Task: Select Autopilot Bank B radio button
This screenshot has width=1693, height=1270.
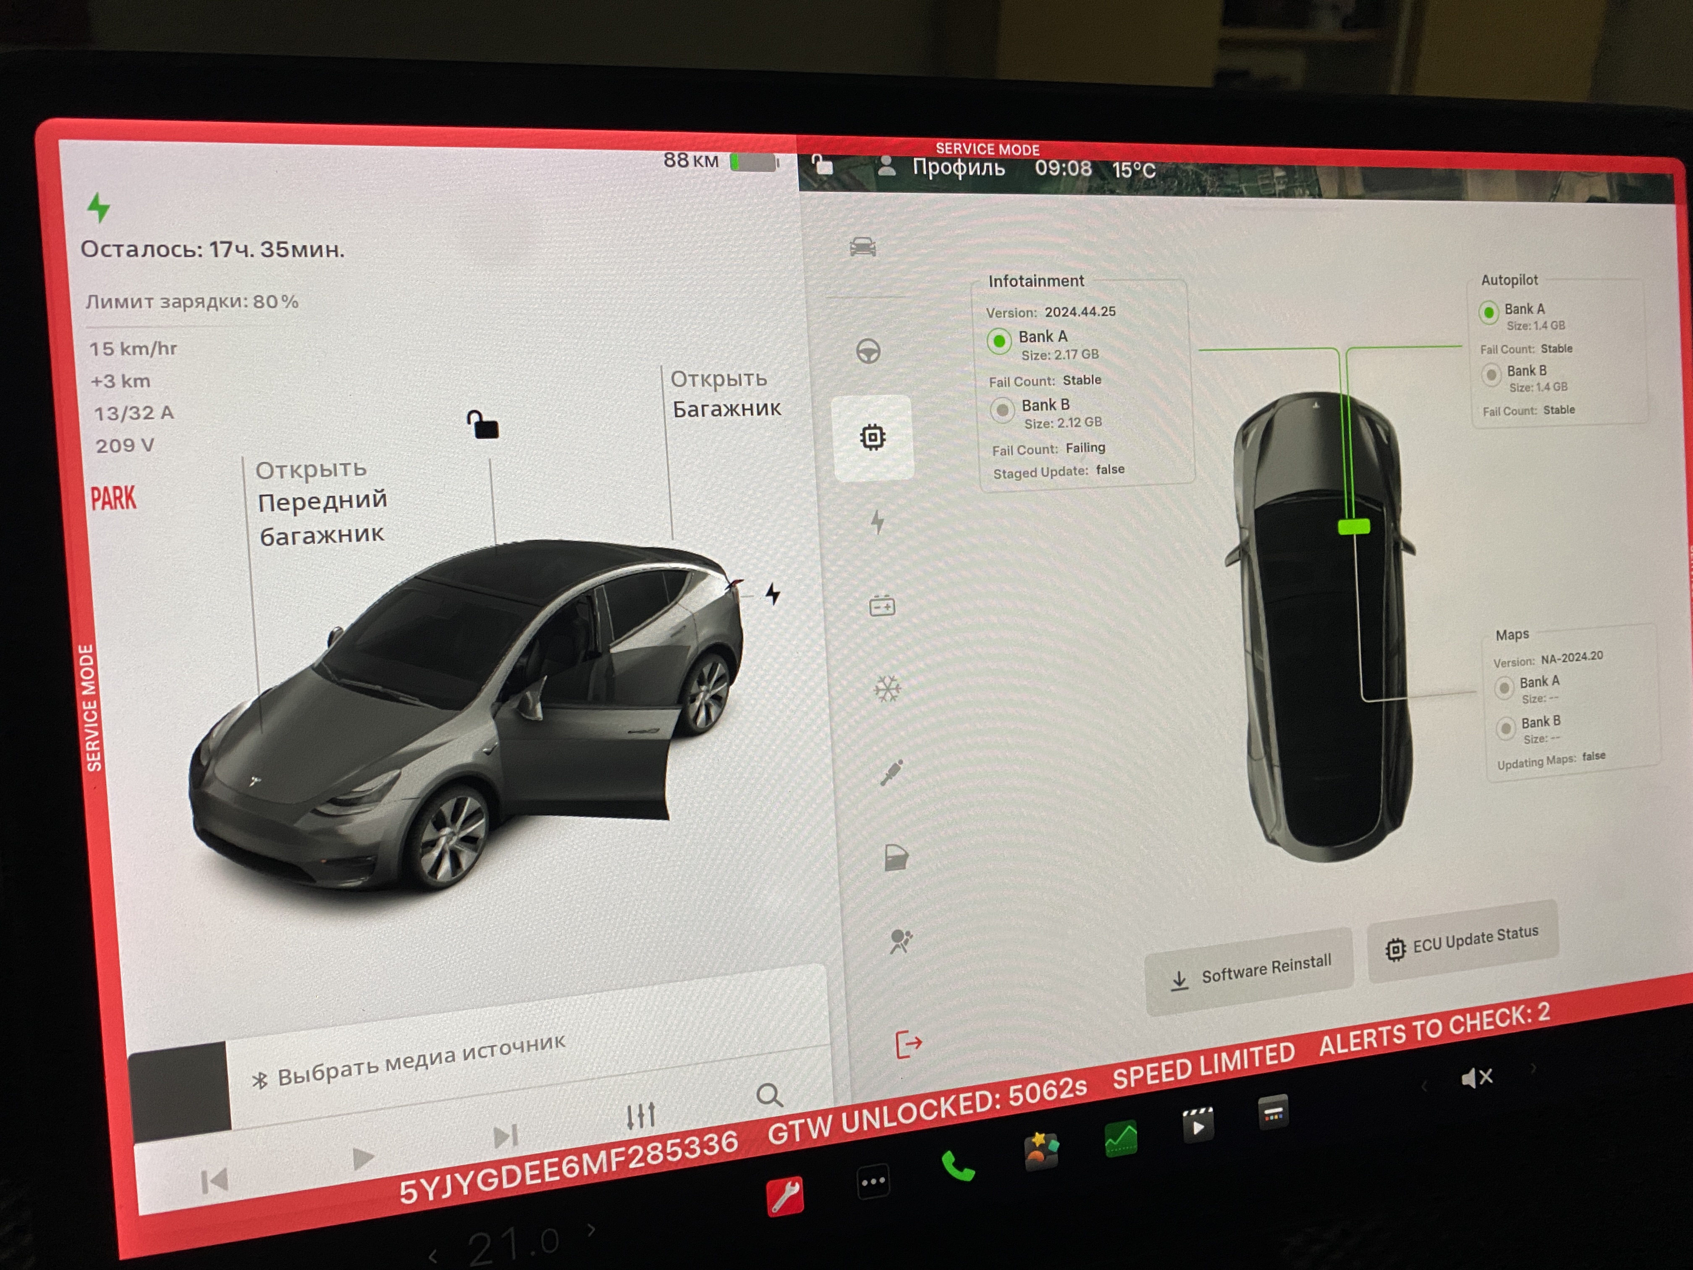Action: [1491, 375]
